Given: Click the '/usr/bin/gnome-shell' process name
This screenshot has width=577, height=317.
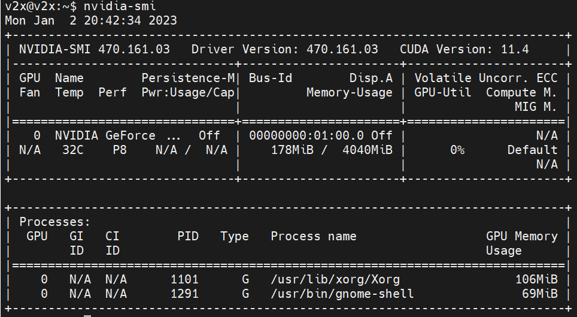Looking at the screenshot, I should click(x=342, y=294).
